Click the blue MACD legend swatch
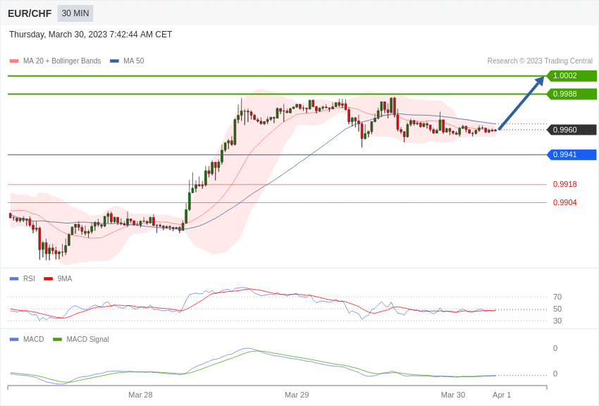The image size is (599, 406). pos(14,340)
